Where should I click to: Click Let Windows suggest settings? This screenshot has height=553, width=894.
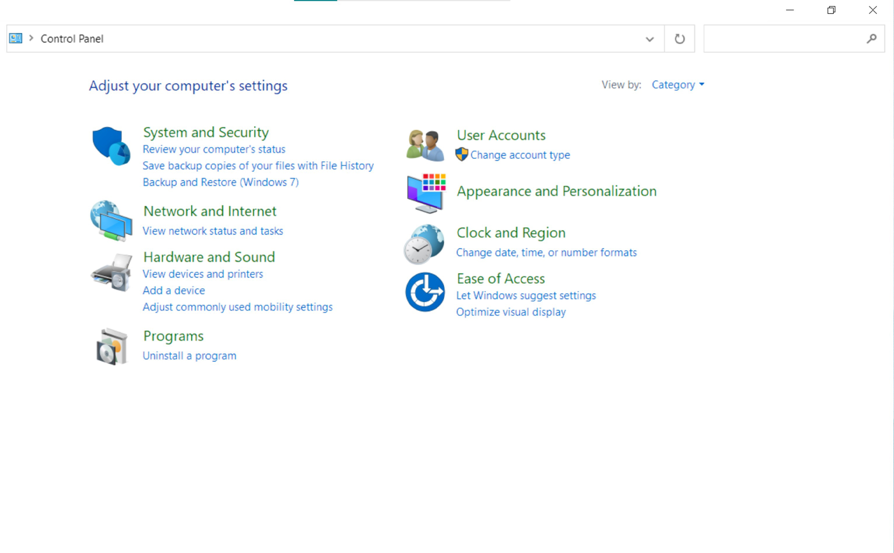point(526,296)
